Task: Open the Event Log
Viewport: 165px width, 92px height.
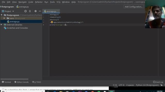Action: coord(158,82)
